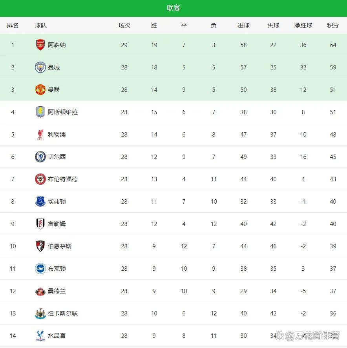Image resolution: width=347 pixels, height=348 pixels.
Task: Click the Crystal Palace crest icon
Action: click(40, 336)
